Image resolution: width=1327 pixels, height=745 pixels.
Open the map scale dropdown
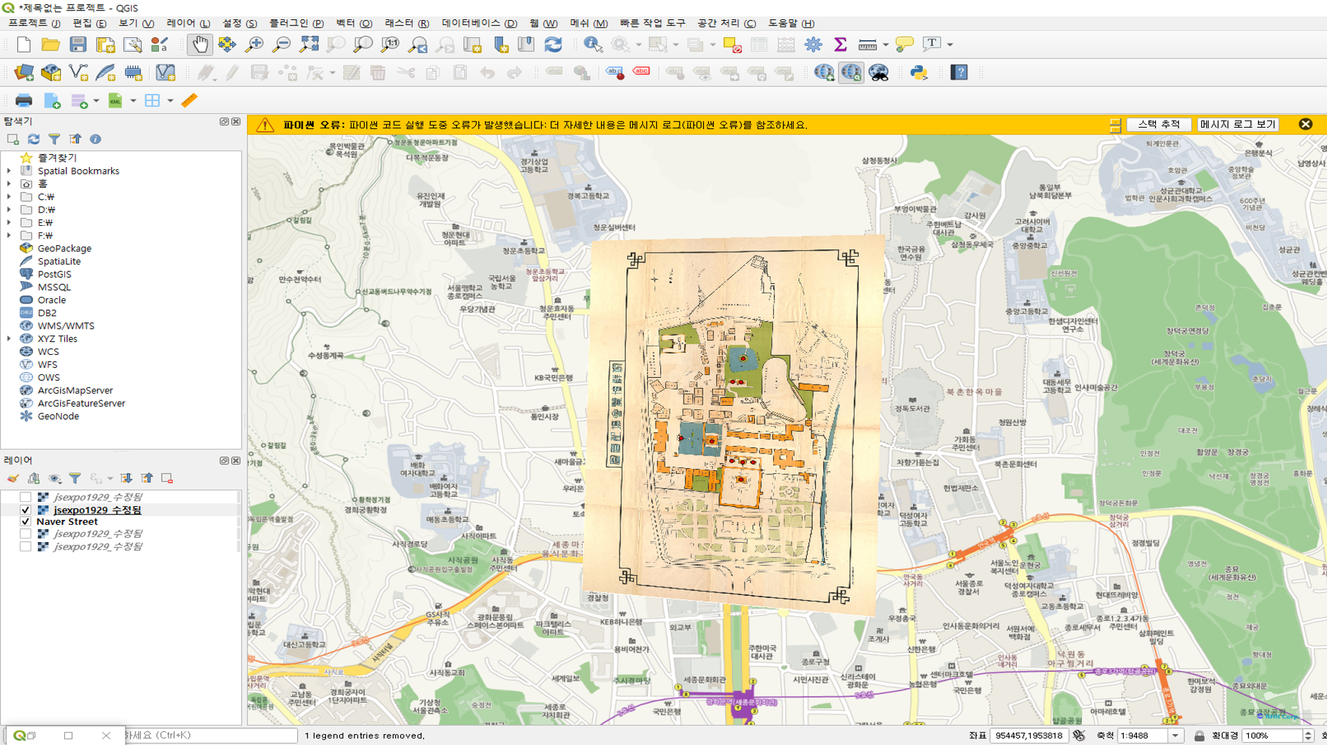click(x=1175, y=736)
